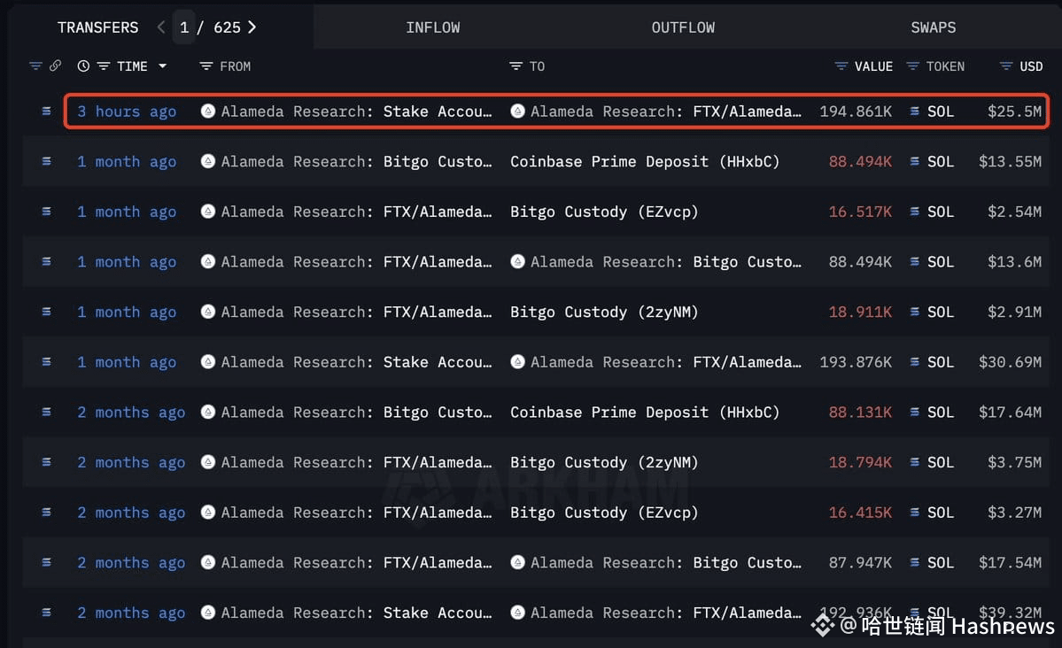
Task: Click the filter icon beside TO column
Action: point(515,66)
